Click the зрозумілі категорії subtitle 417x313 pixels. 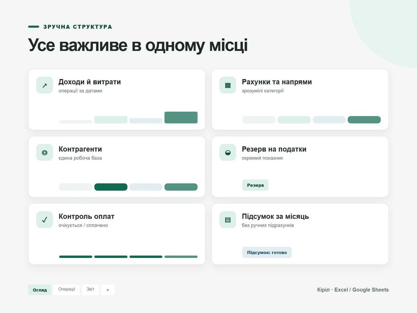263,91
